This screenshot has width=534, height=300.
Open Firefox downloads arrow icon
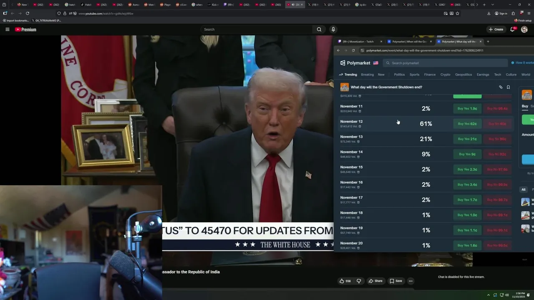coord(489,13)
